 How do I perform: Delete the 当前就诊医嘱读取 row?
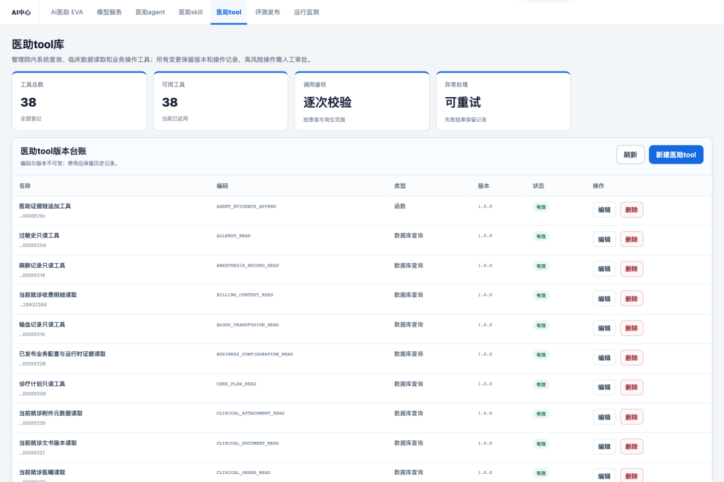pos(631,475)
